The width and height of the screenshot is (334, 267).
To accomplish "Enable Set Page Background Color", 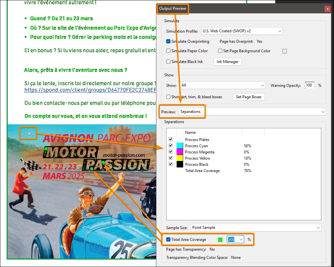I will pos(220,51).
